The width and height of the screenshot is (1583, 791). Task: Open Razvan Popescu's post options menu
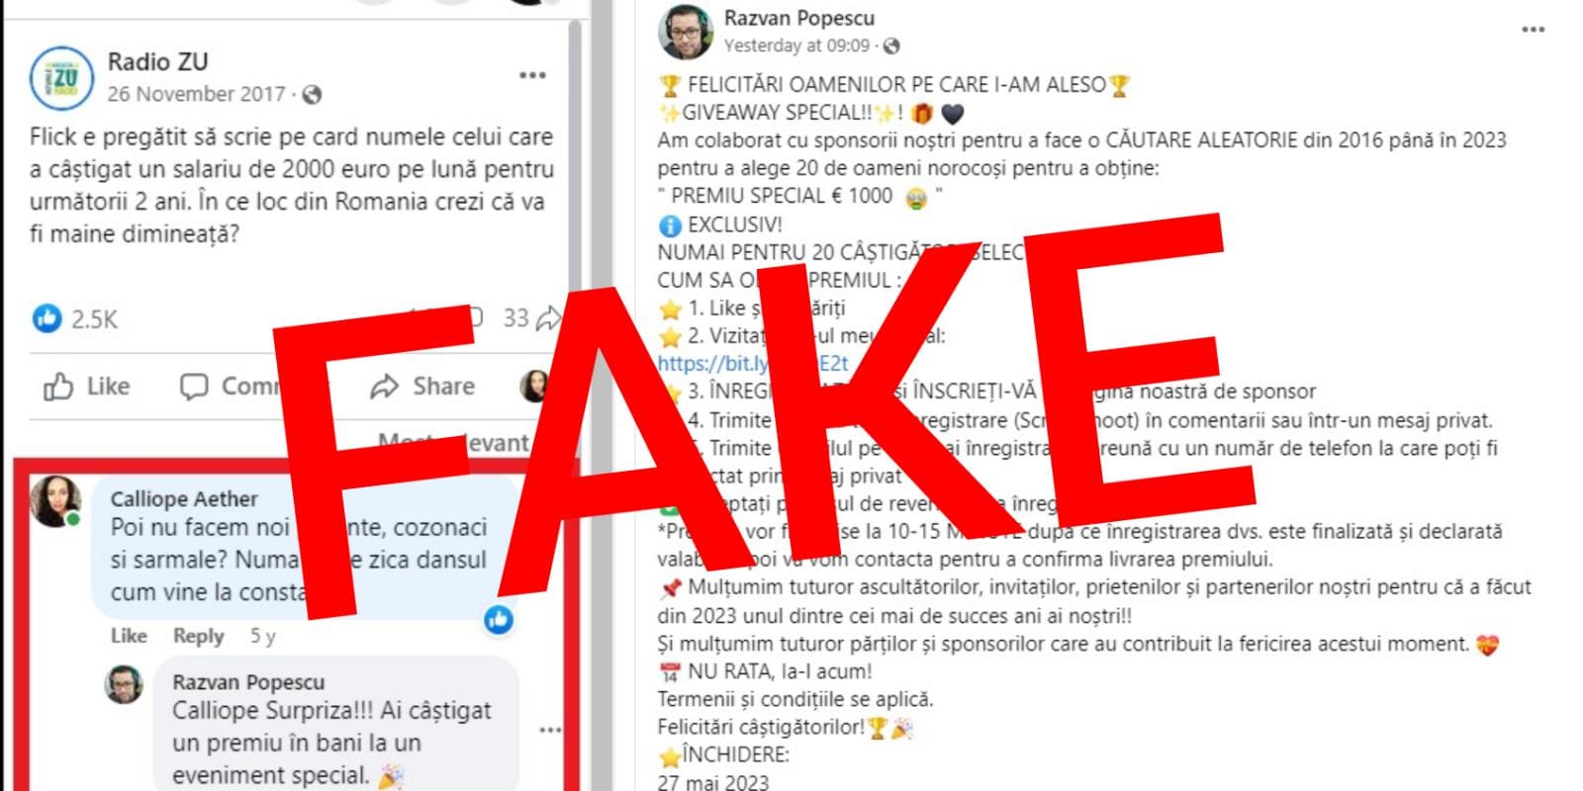pyautogui.click(x=1533, y=30)
